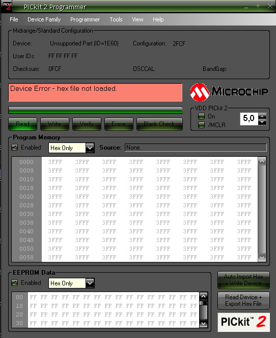Open the File menu
The width and height of the screenshot is (276, 338).
click(x=14, y=19)
